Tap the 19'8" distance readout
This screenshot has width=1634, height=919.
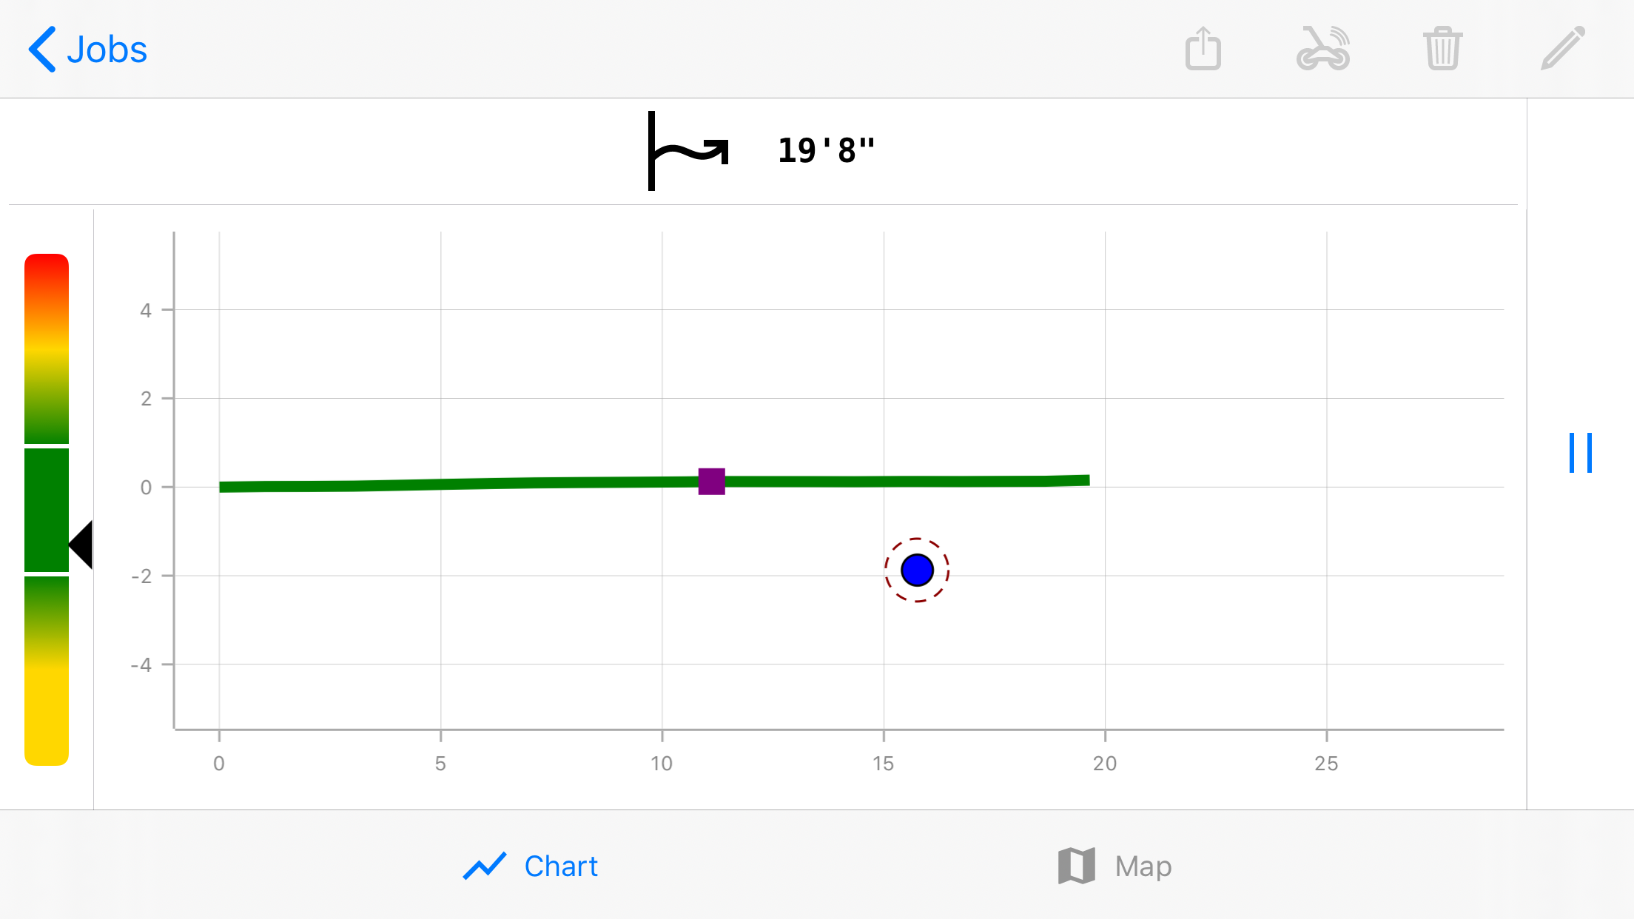click(x=826, y=151)
